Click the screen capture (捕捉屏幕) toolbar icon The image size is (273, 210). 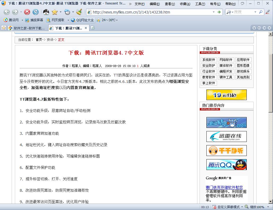point(27,20)
